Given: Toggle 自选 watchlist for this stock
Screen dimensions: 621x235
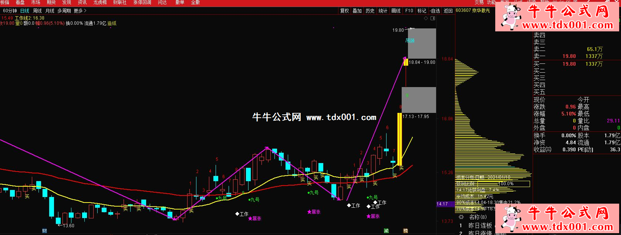Looking at the screenshot, I should pos(435,11).
